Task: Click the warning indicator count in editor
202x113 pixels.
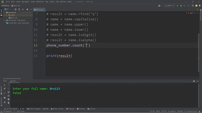Action: point(192,13)
